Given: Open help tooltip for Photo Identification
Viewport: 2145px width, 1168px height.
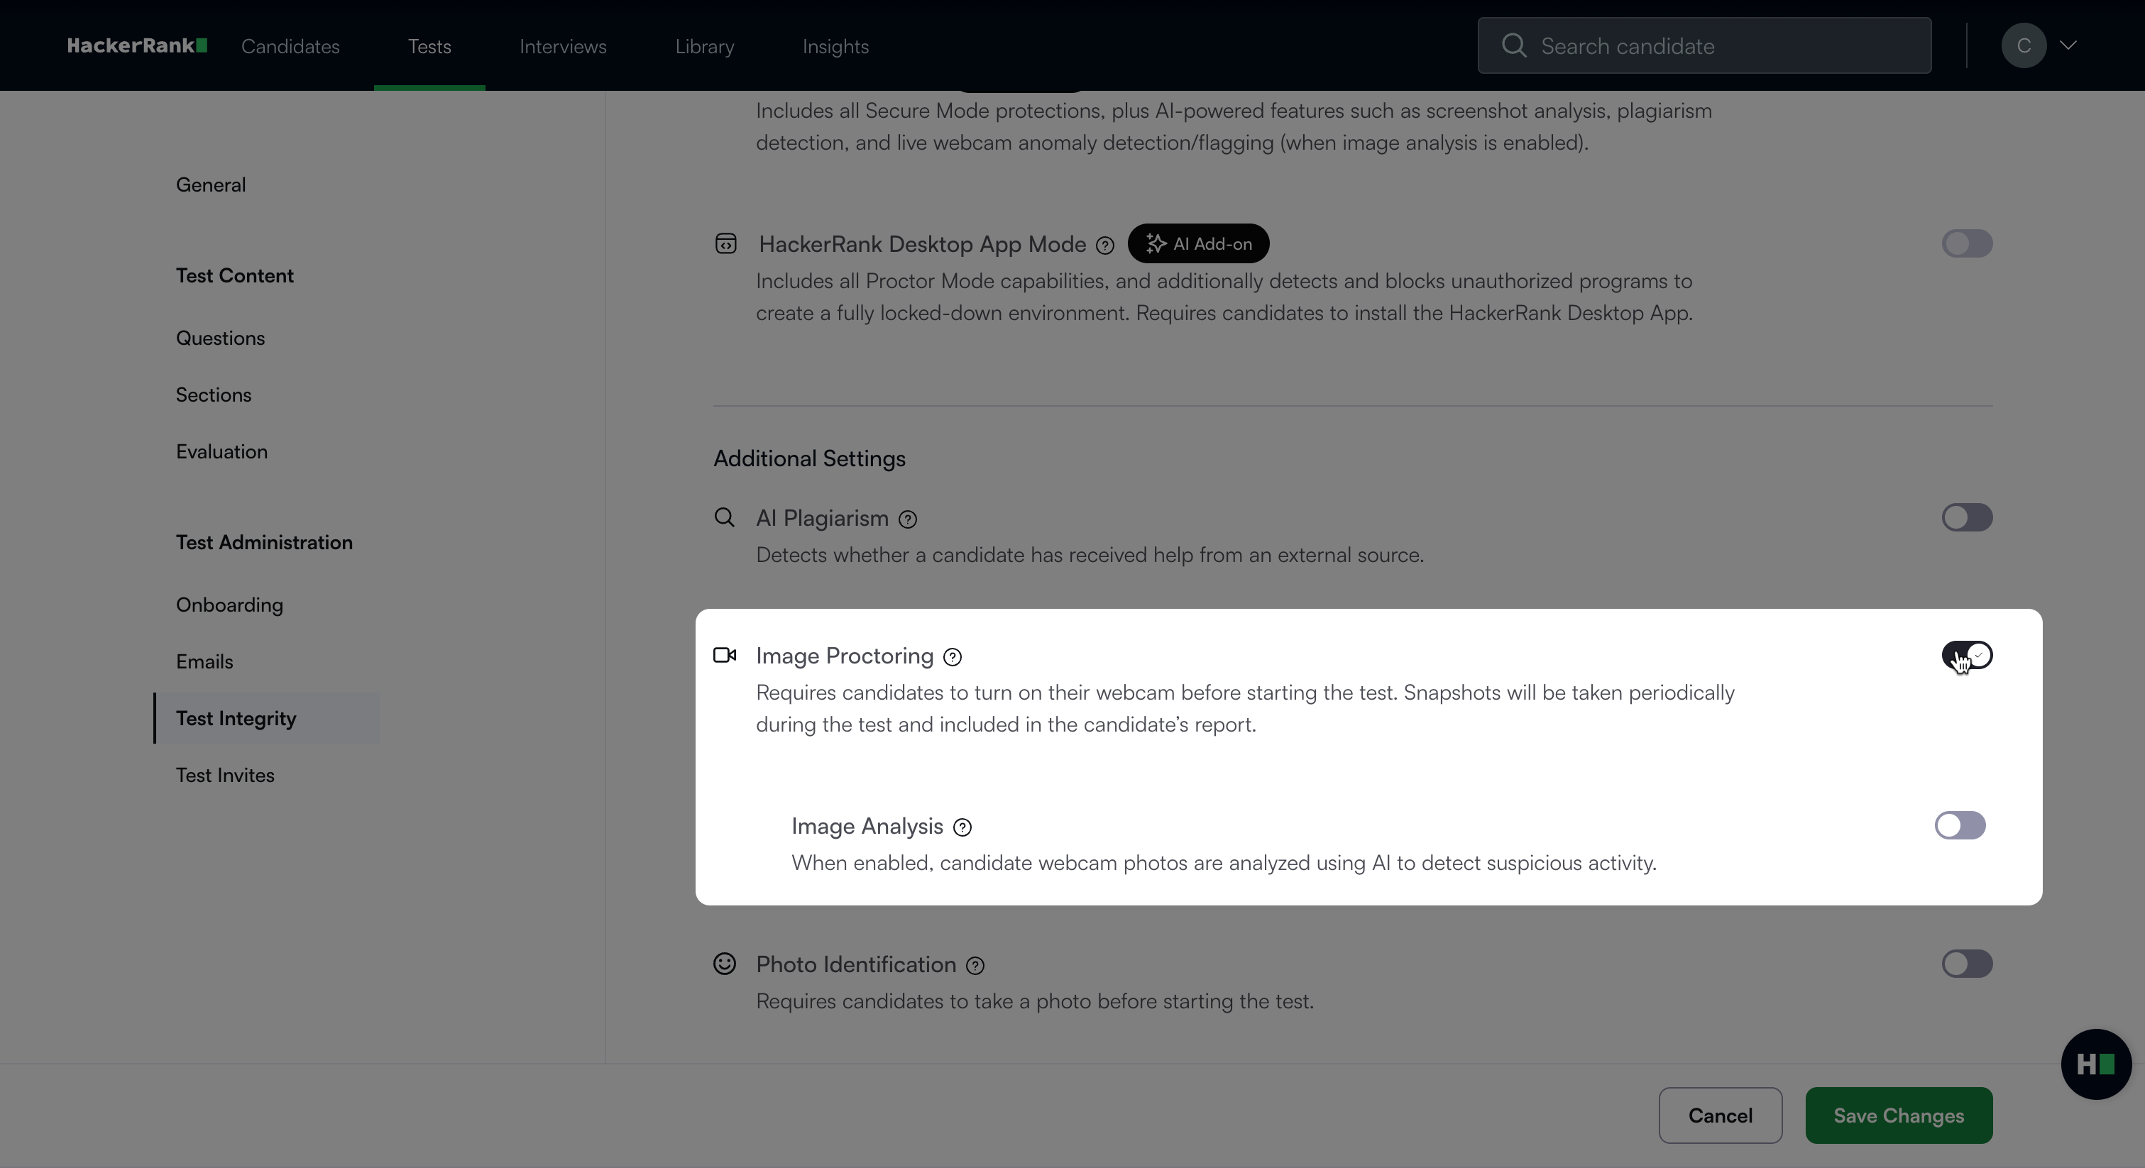Looking at the screenshot, I should click(x=975, y=966).
